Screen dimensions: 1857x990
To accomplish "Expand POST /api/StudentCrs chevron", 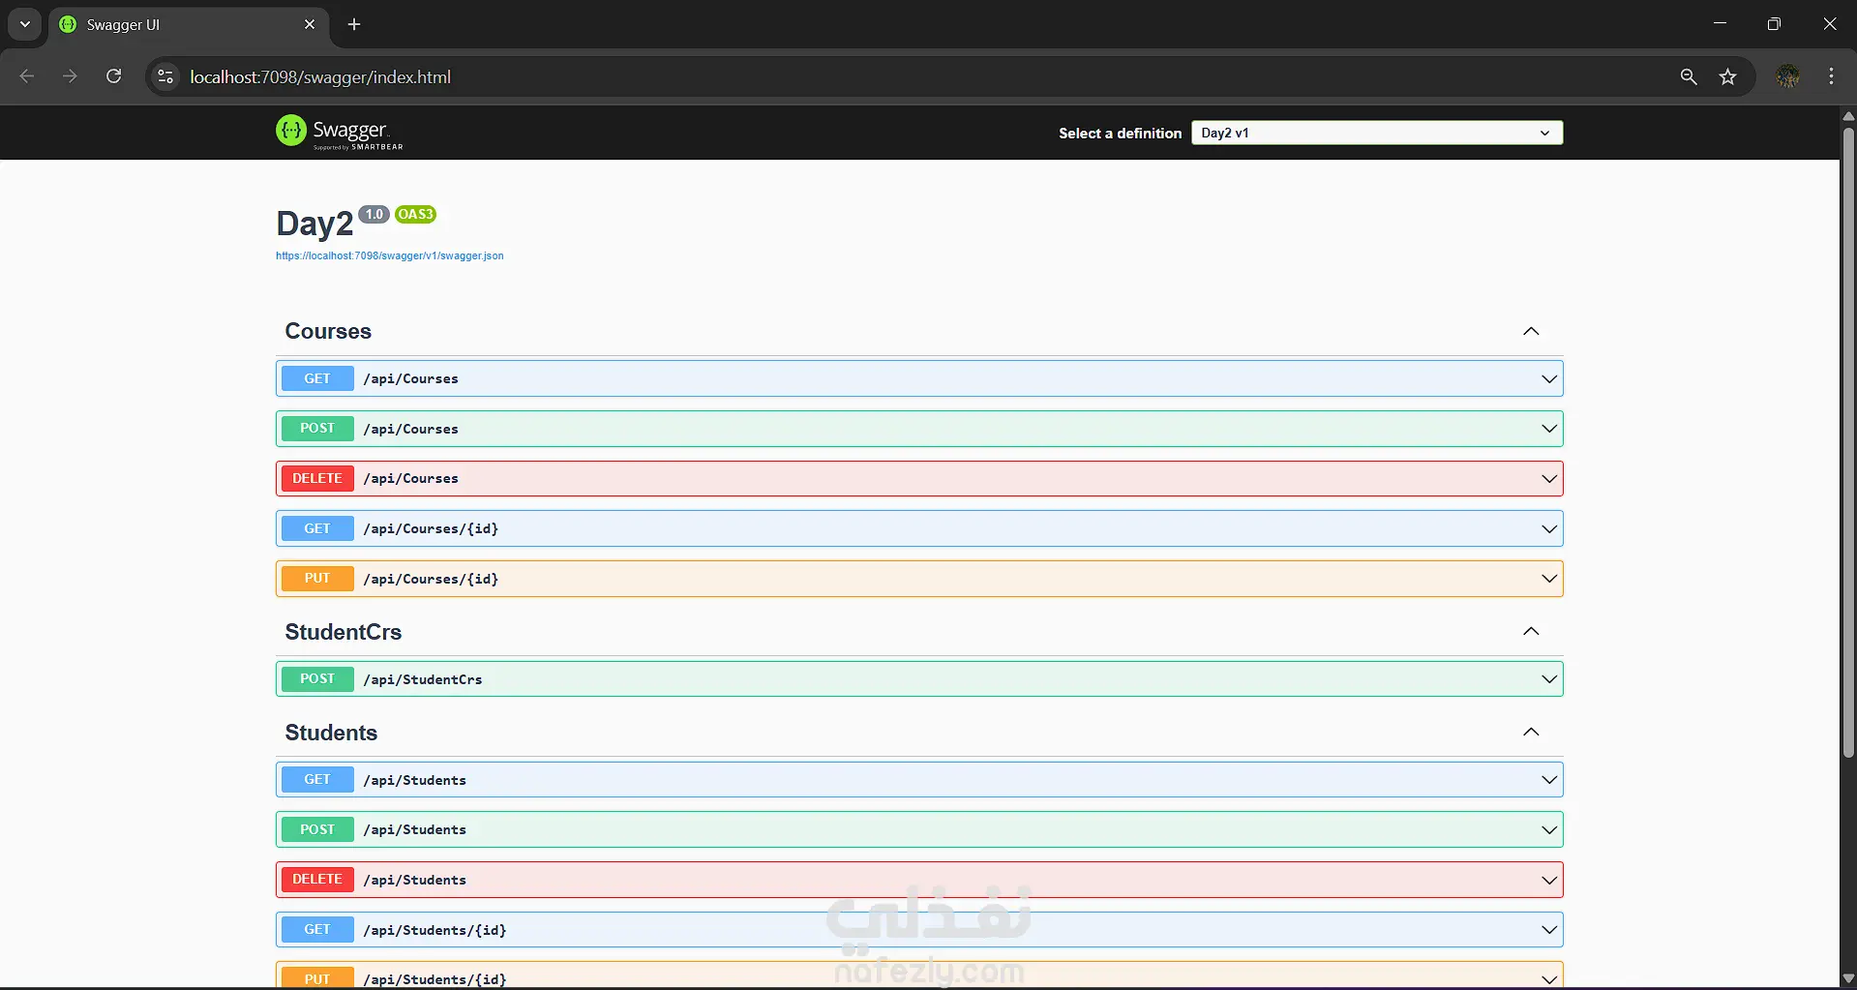I will 1549,679.
